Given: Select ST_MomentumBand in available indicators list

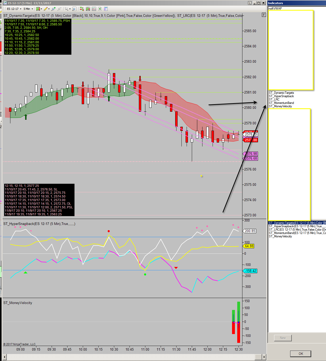Looking at the screenshot, I should pyautogui.click(x=281, y=103).
